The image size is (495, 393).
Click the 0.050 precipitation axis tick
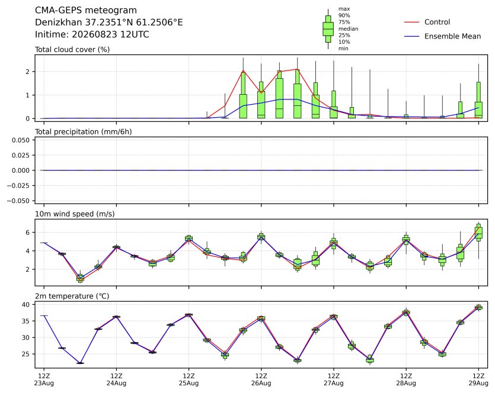coord(21,140)
